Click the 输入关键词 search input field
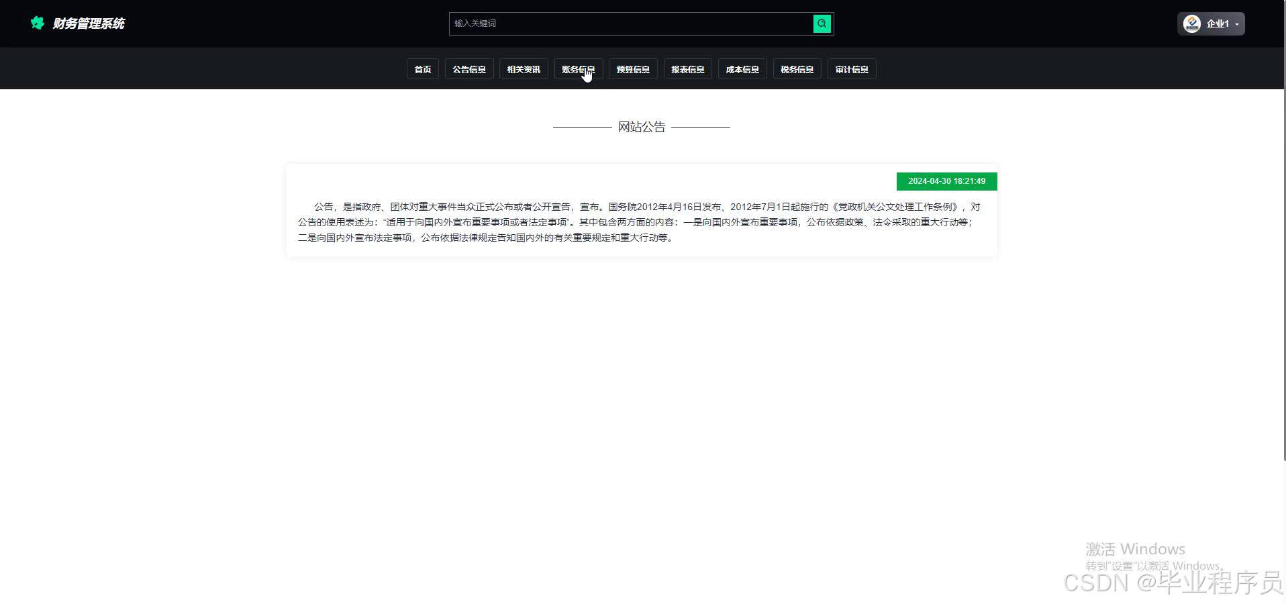1286x604 pixels. 631,23
